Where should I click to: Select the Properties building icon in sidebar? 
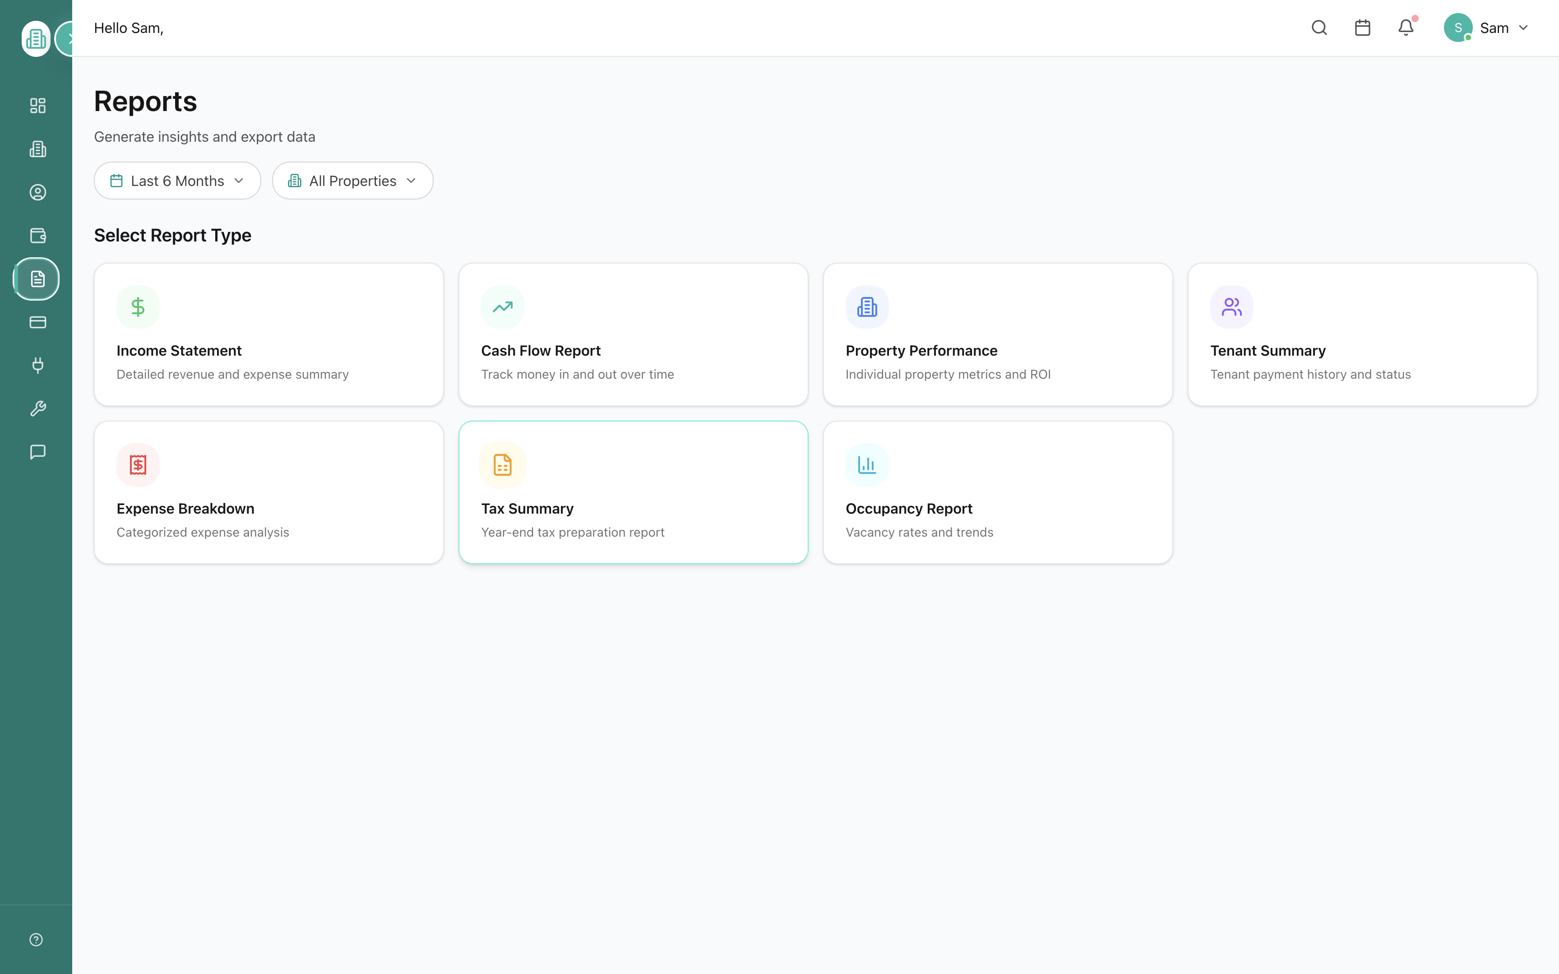37,149
